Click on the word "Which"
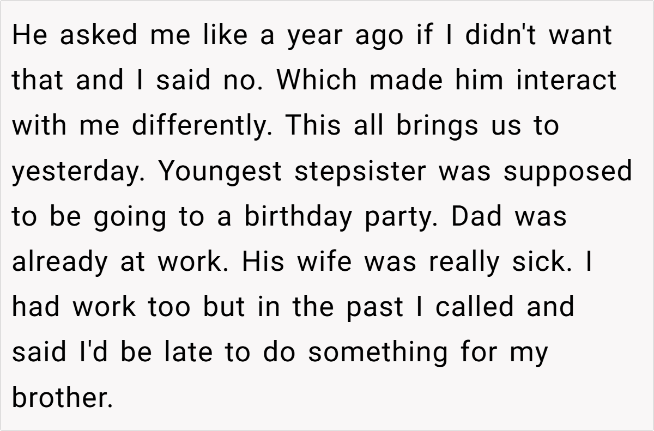654x431 pixels. [x=318, y=81]
